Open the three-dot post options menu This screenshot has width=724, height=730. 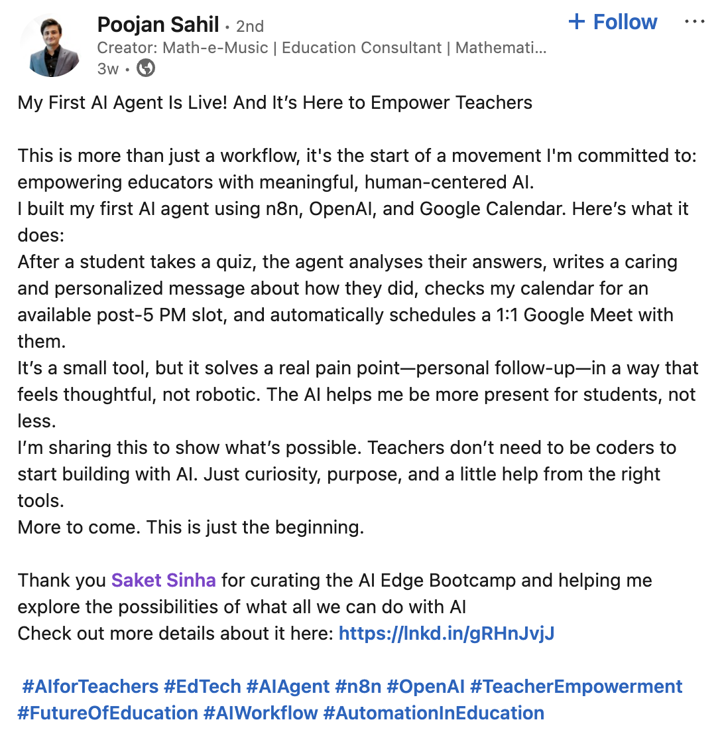[x=695, y=22]
